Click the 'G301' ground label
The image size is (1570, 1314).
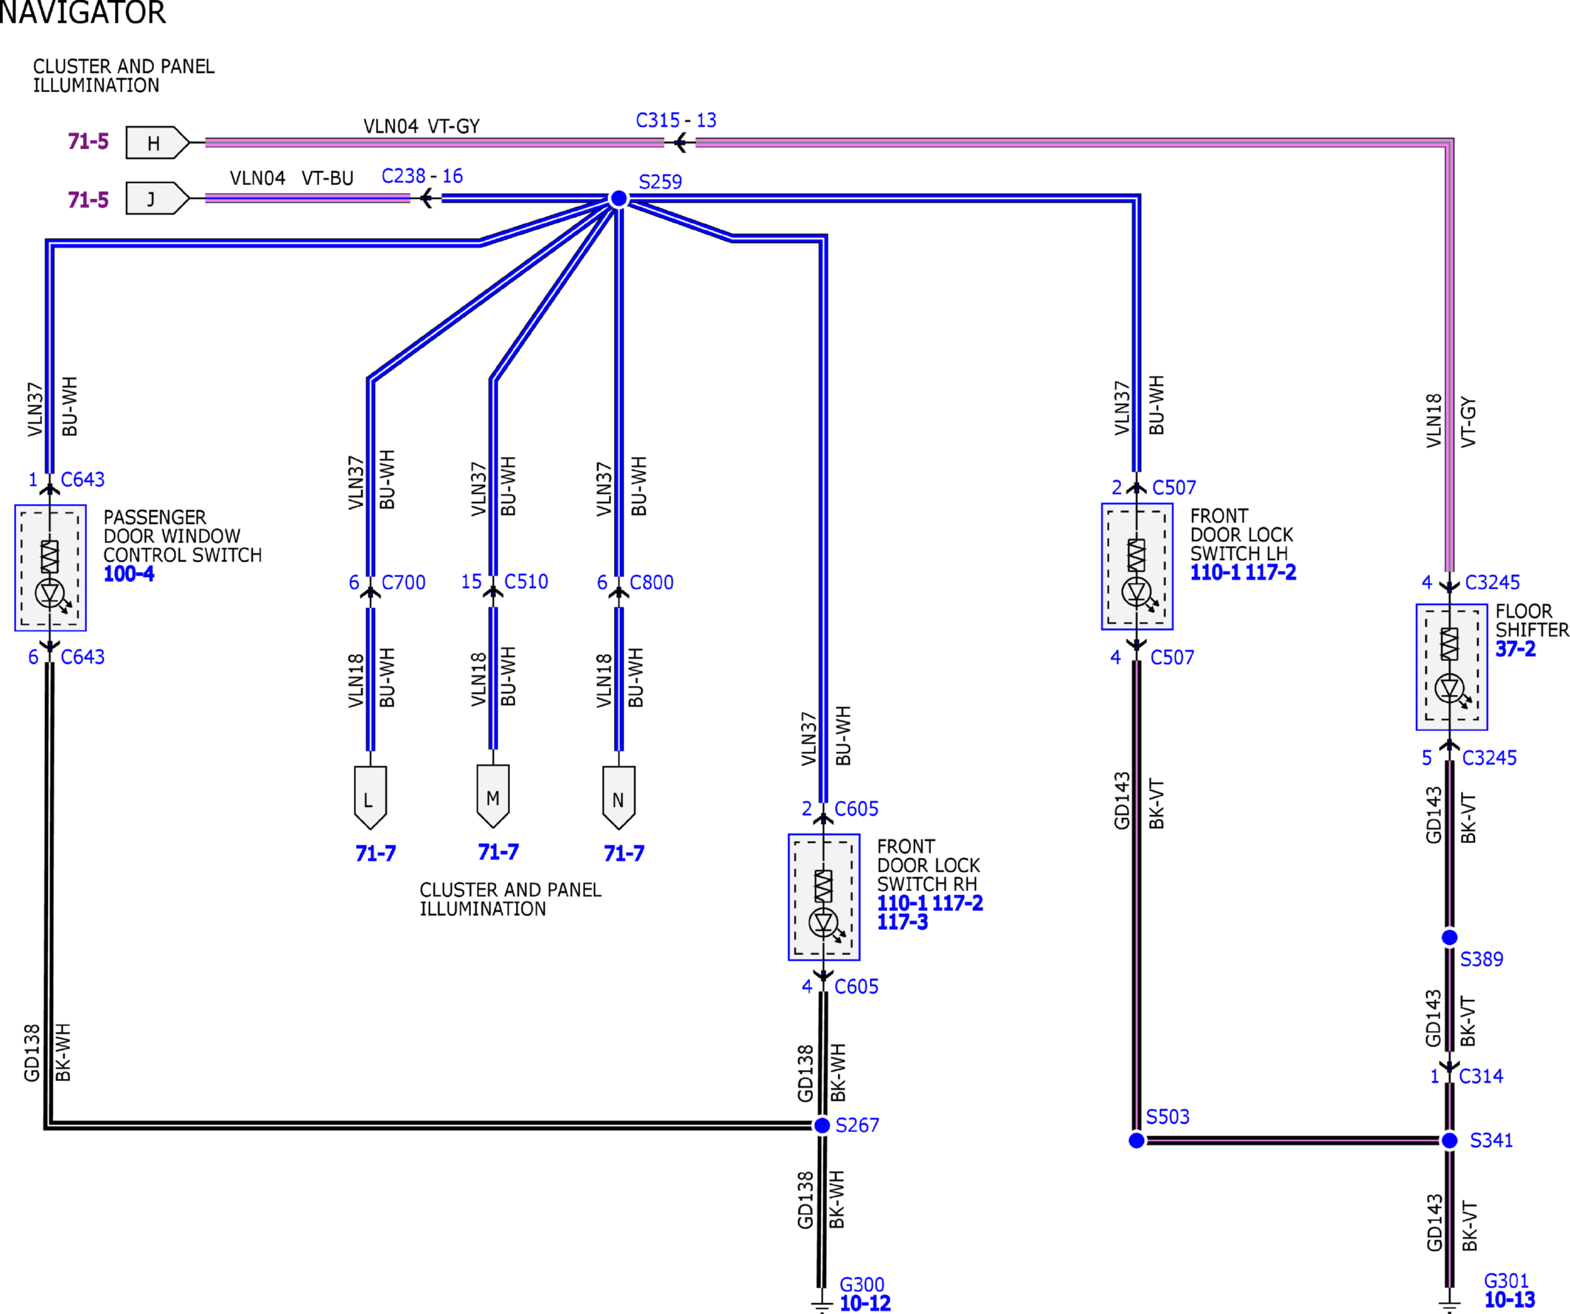coord(1506,1281)
